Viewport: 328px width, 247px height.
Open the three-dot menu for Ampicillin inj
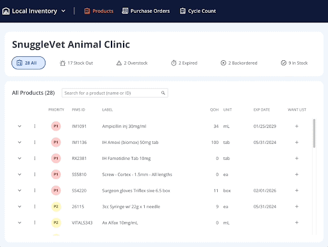tap(35, 126)
